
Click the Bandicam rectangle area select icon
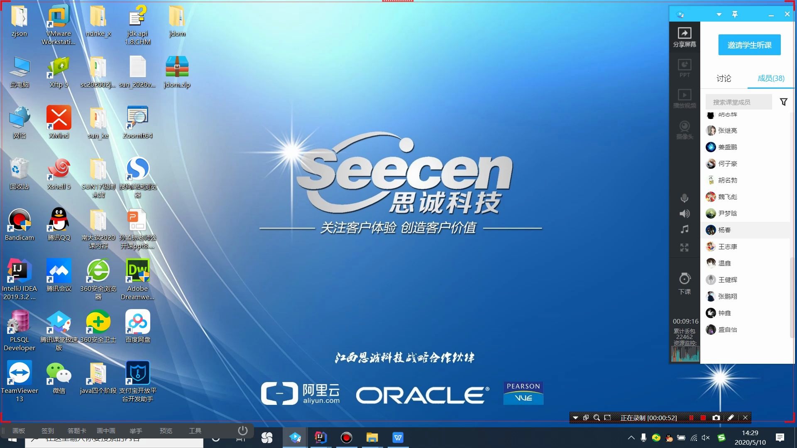[607, 418]
